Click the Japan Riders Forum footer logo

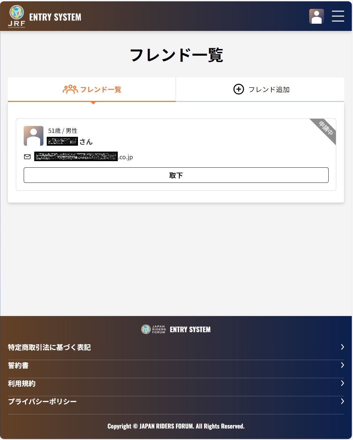(x=176, y=329)
